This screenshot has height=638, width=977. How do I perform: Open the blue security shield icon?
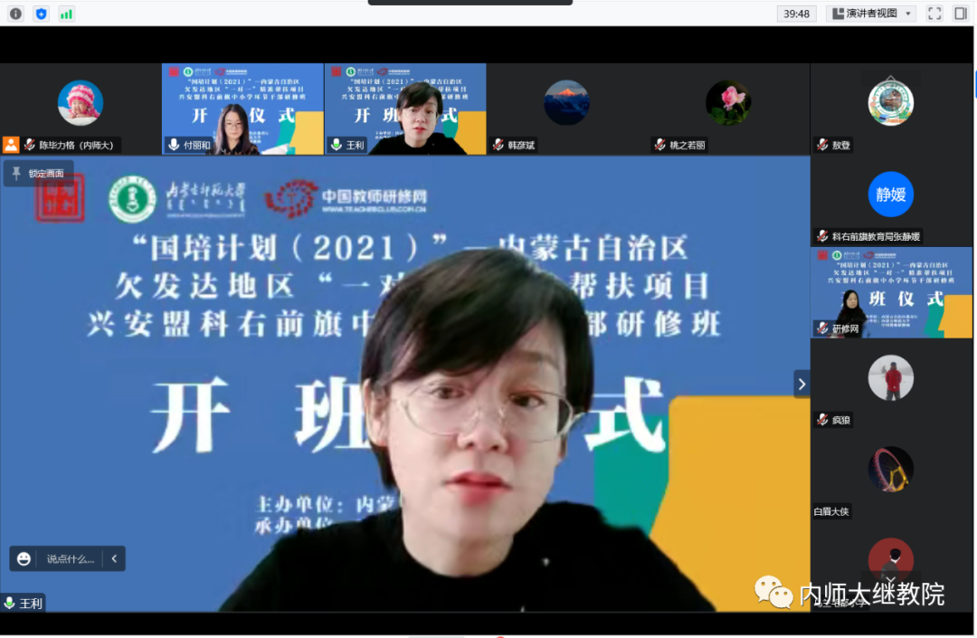click(41, 14)
